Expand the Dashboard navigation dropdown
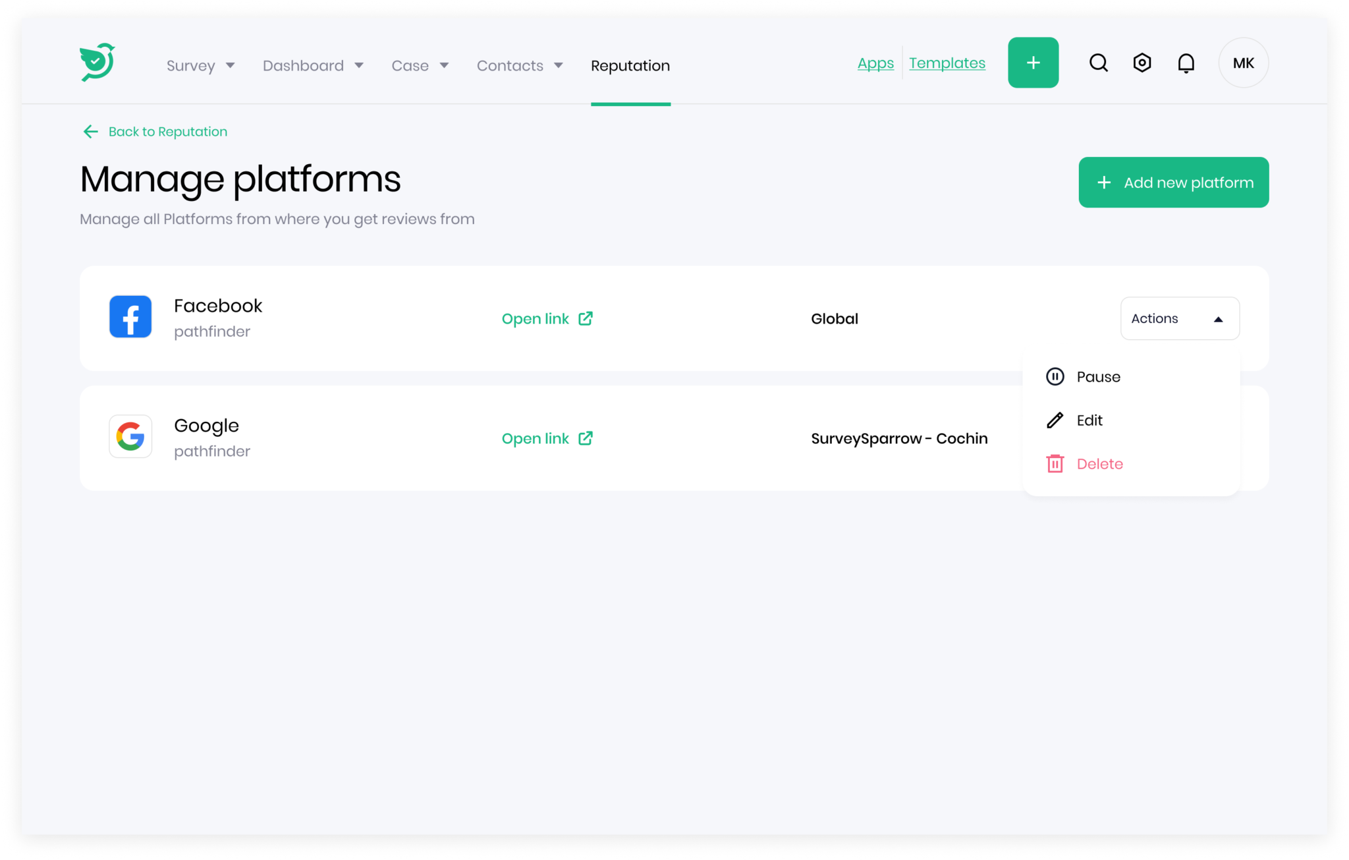The image size is (1349, 860). [x=314, y=65]
